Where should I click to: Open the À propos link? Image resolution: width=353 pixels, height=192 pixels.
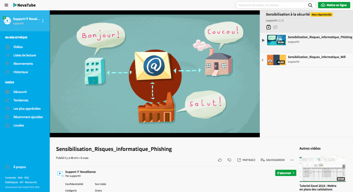[x=19, y=167]
